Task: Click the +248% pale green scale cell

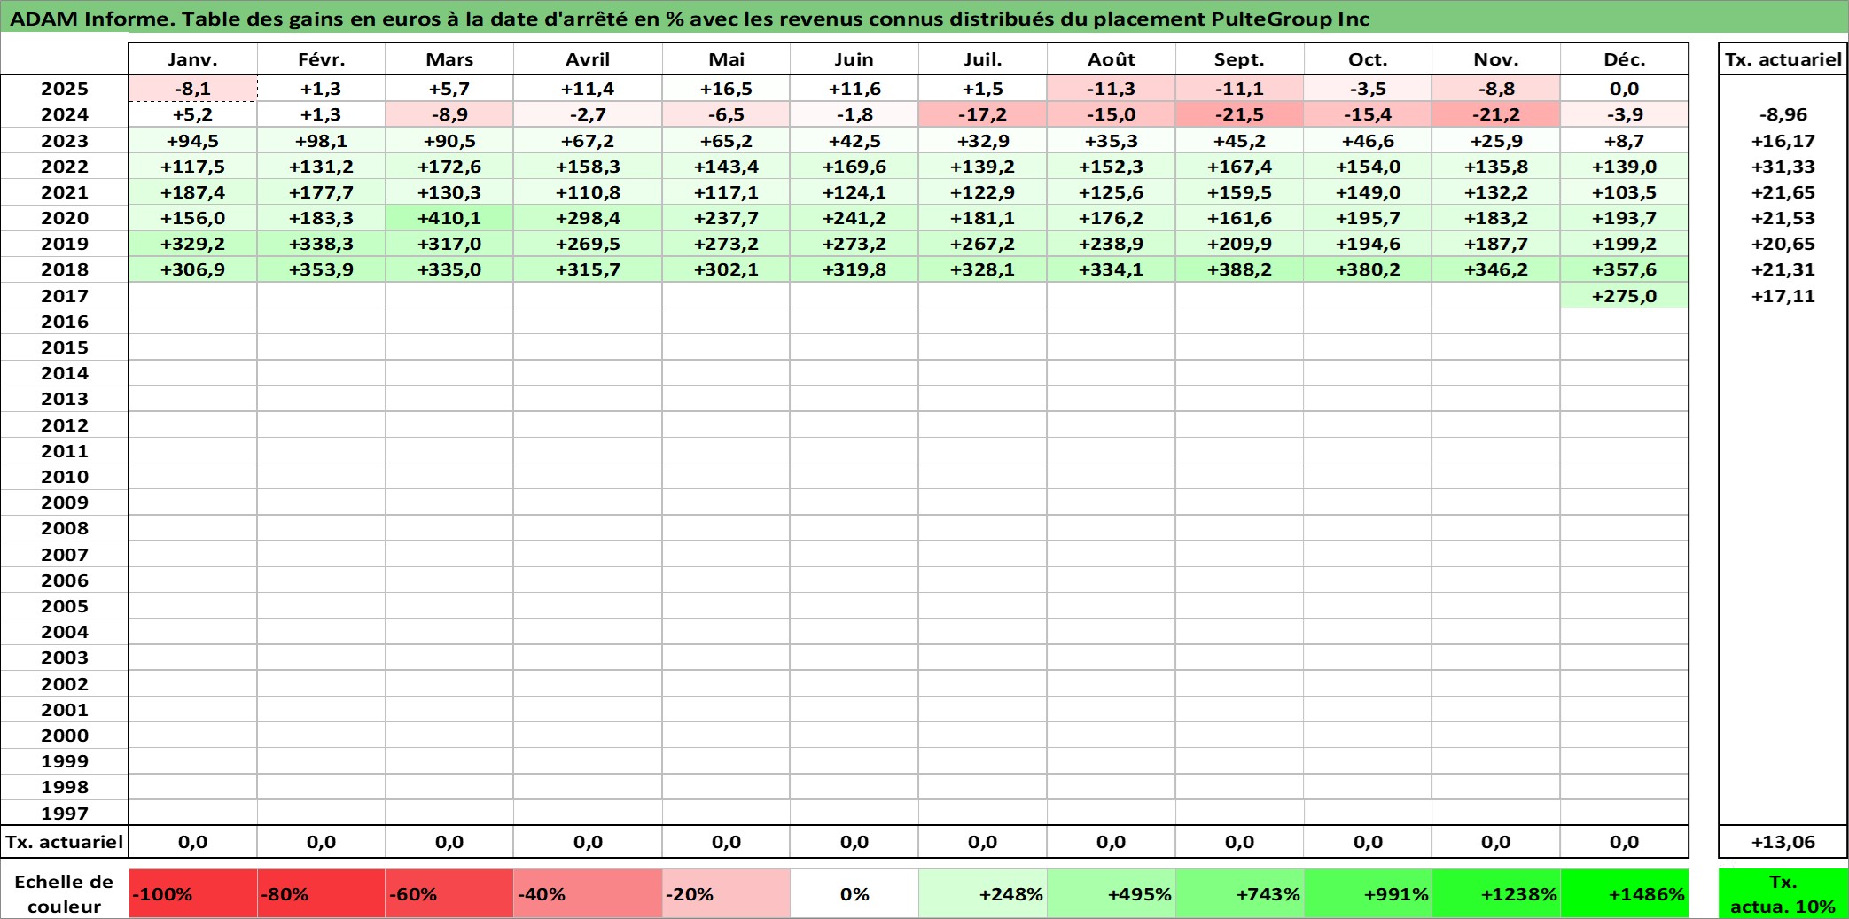Action: pos(983,893)
